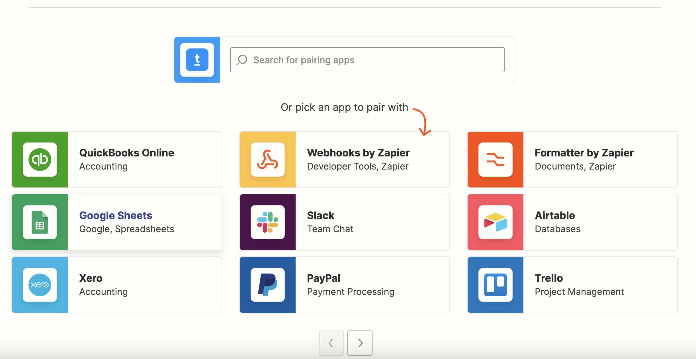
Task: Click the Webhooks by Zapier logo icon
Action: pos(268,160)
